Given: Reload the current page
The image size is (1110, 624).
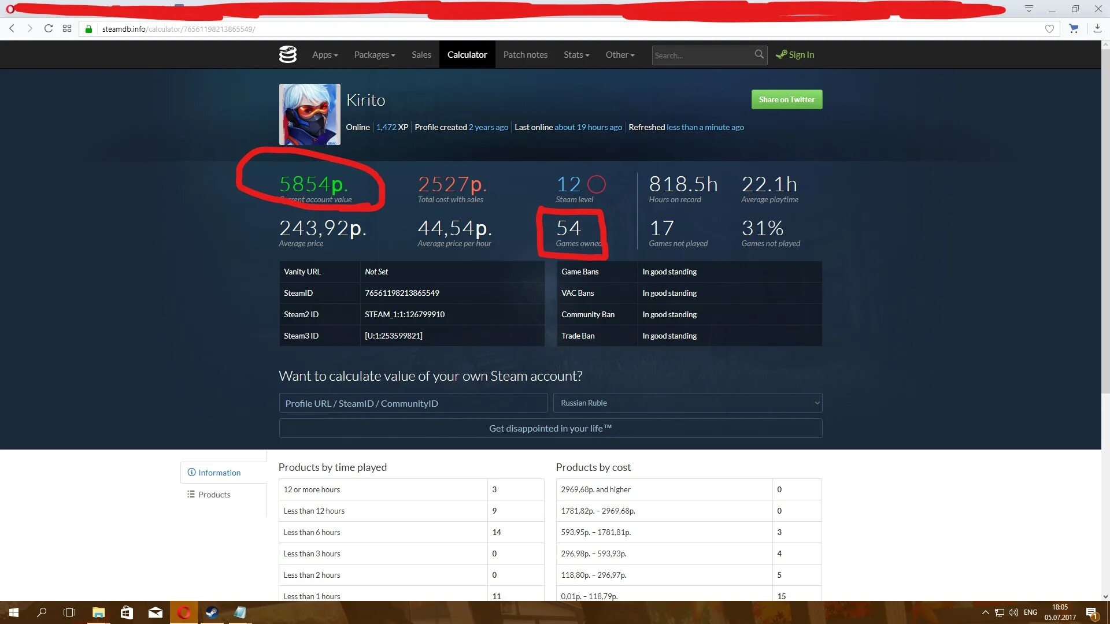Looking at the screenshot, I should coord(49,28).
